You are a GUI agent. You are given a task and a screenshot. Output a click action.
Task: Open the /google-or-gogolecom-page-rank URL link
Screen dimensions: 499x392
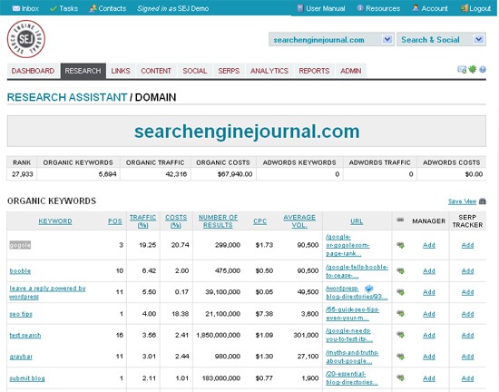tap(347, 245)
